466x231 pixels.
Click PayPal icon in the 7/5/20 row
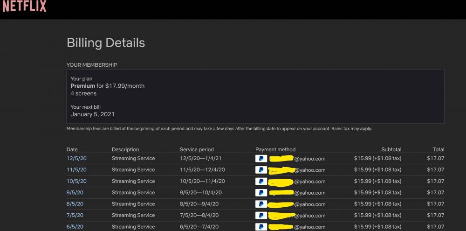[x=261, y=215]
